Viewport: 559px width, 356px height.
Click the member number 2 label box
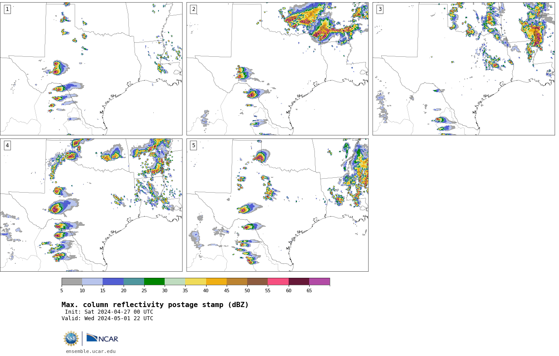click(193, 9)
